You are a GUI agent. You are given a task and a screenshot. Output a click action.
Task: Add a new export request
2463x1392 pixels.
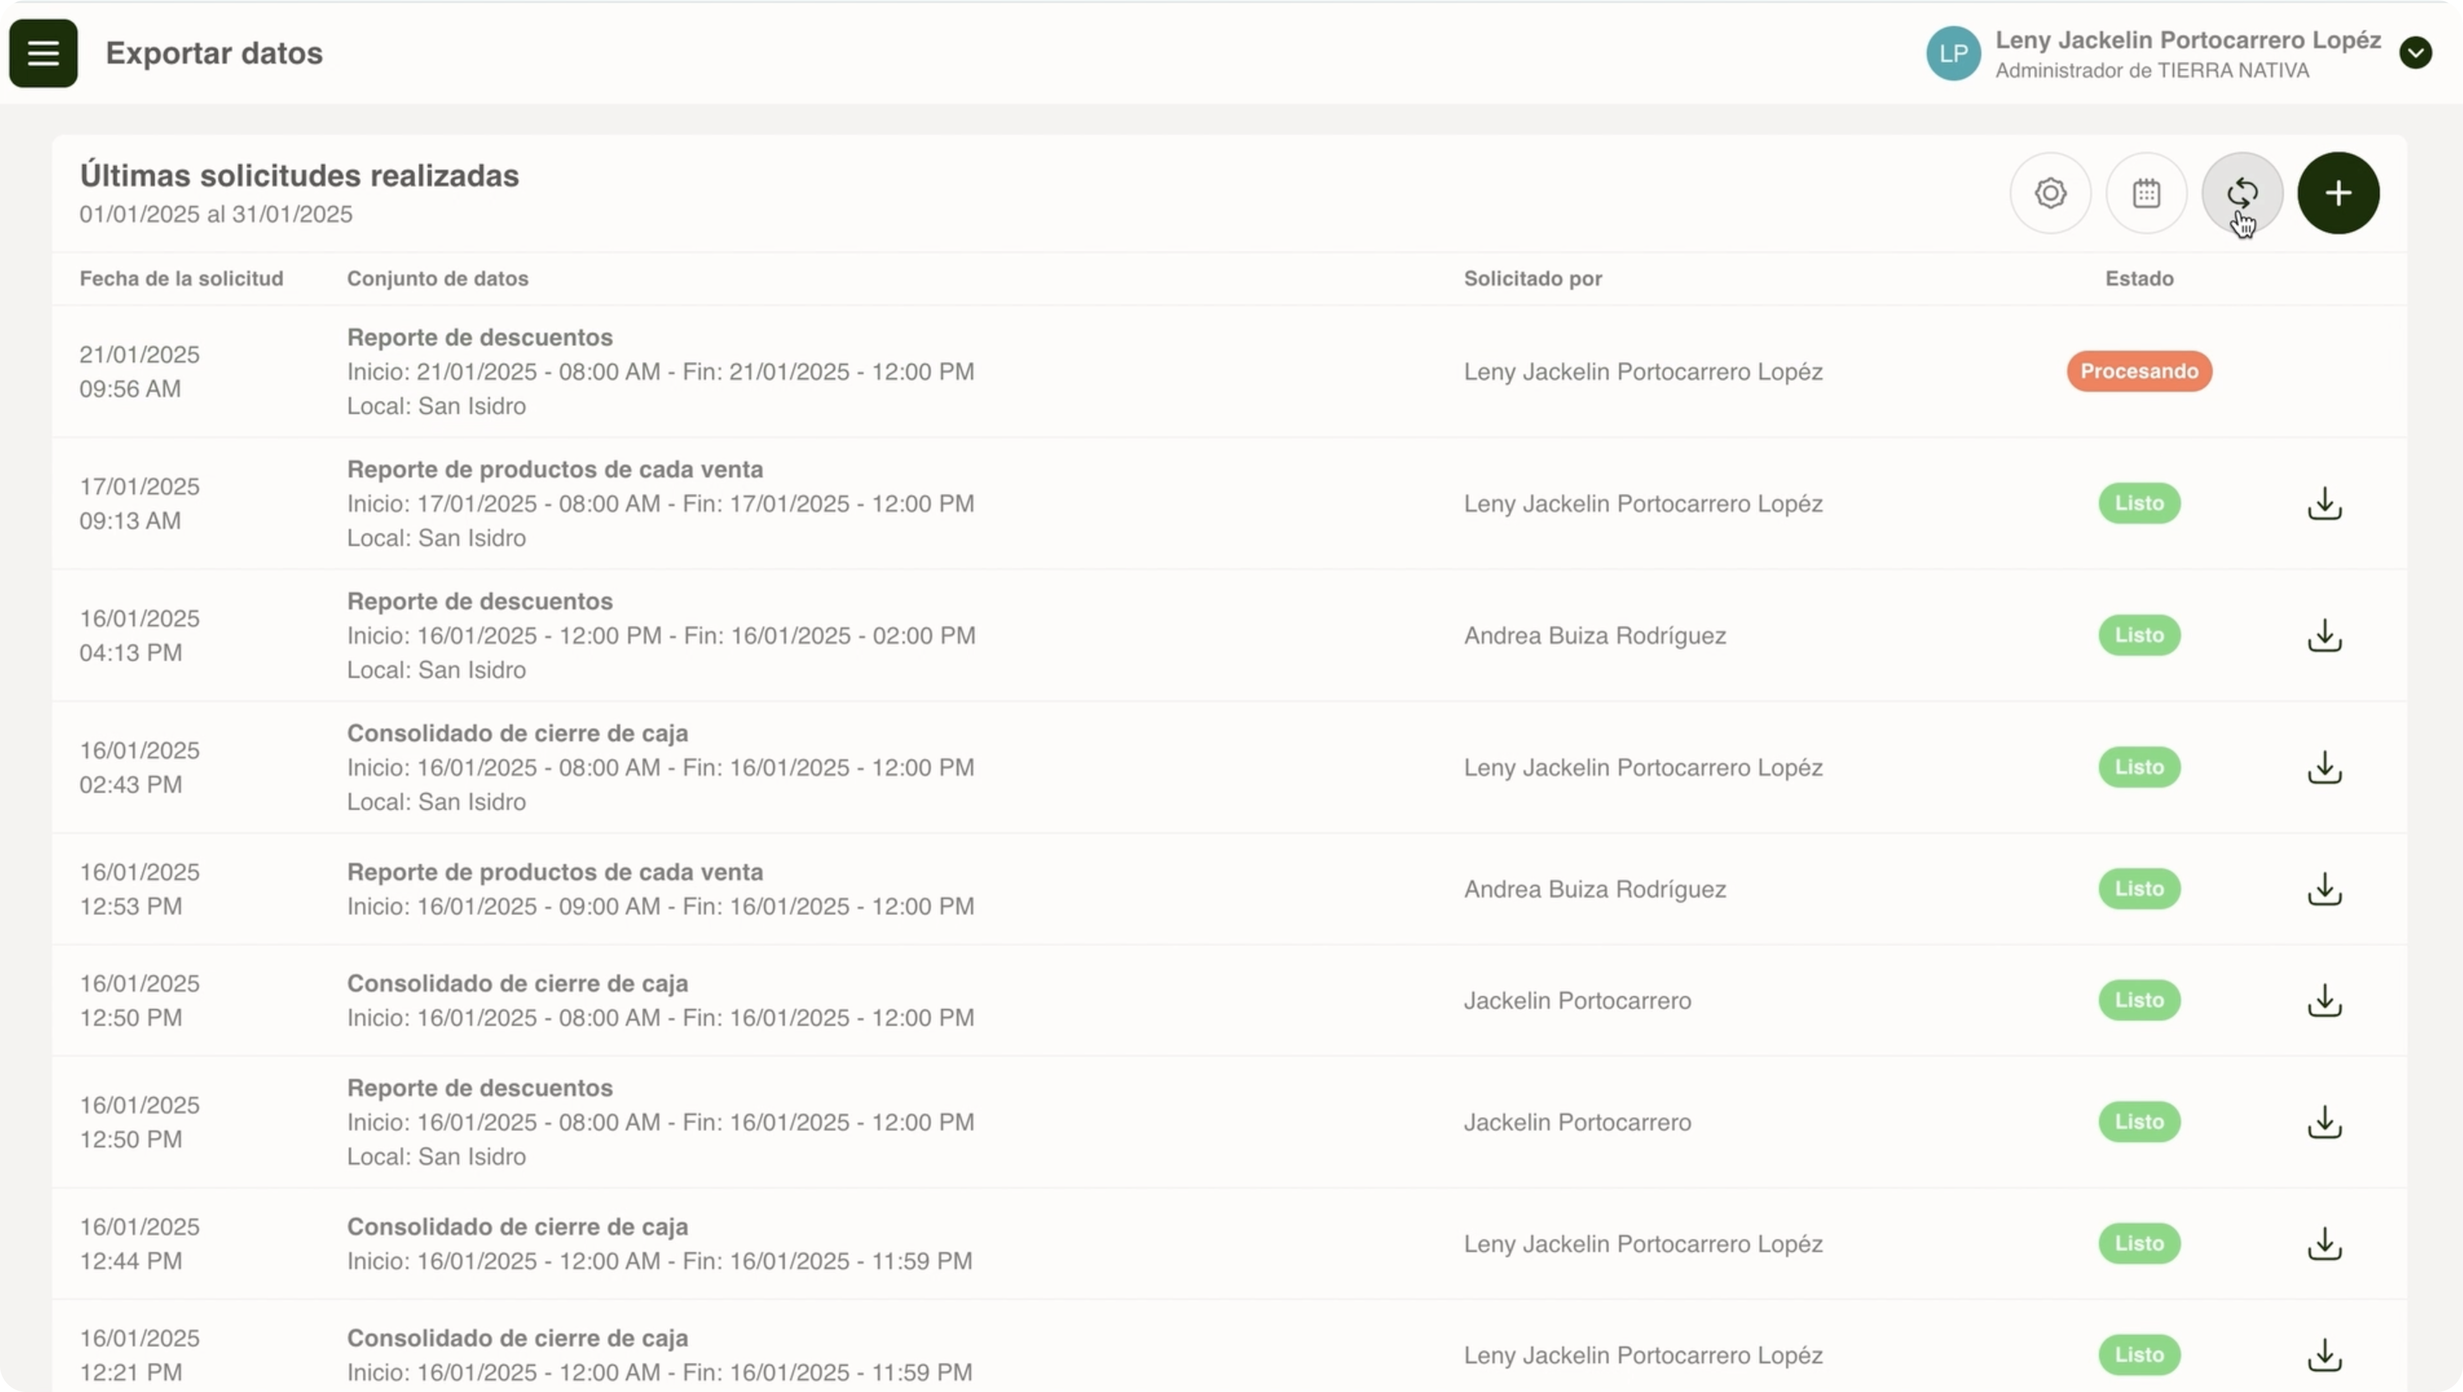(2338, 193)
